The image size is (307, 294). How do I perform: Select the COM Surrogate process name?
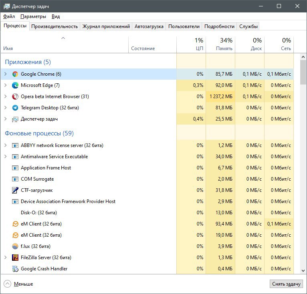(37, 179)
